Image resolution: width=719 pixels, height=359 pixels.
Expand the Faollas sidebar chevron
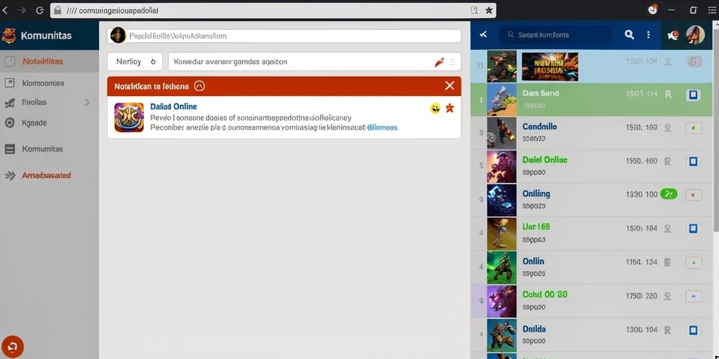87,102
